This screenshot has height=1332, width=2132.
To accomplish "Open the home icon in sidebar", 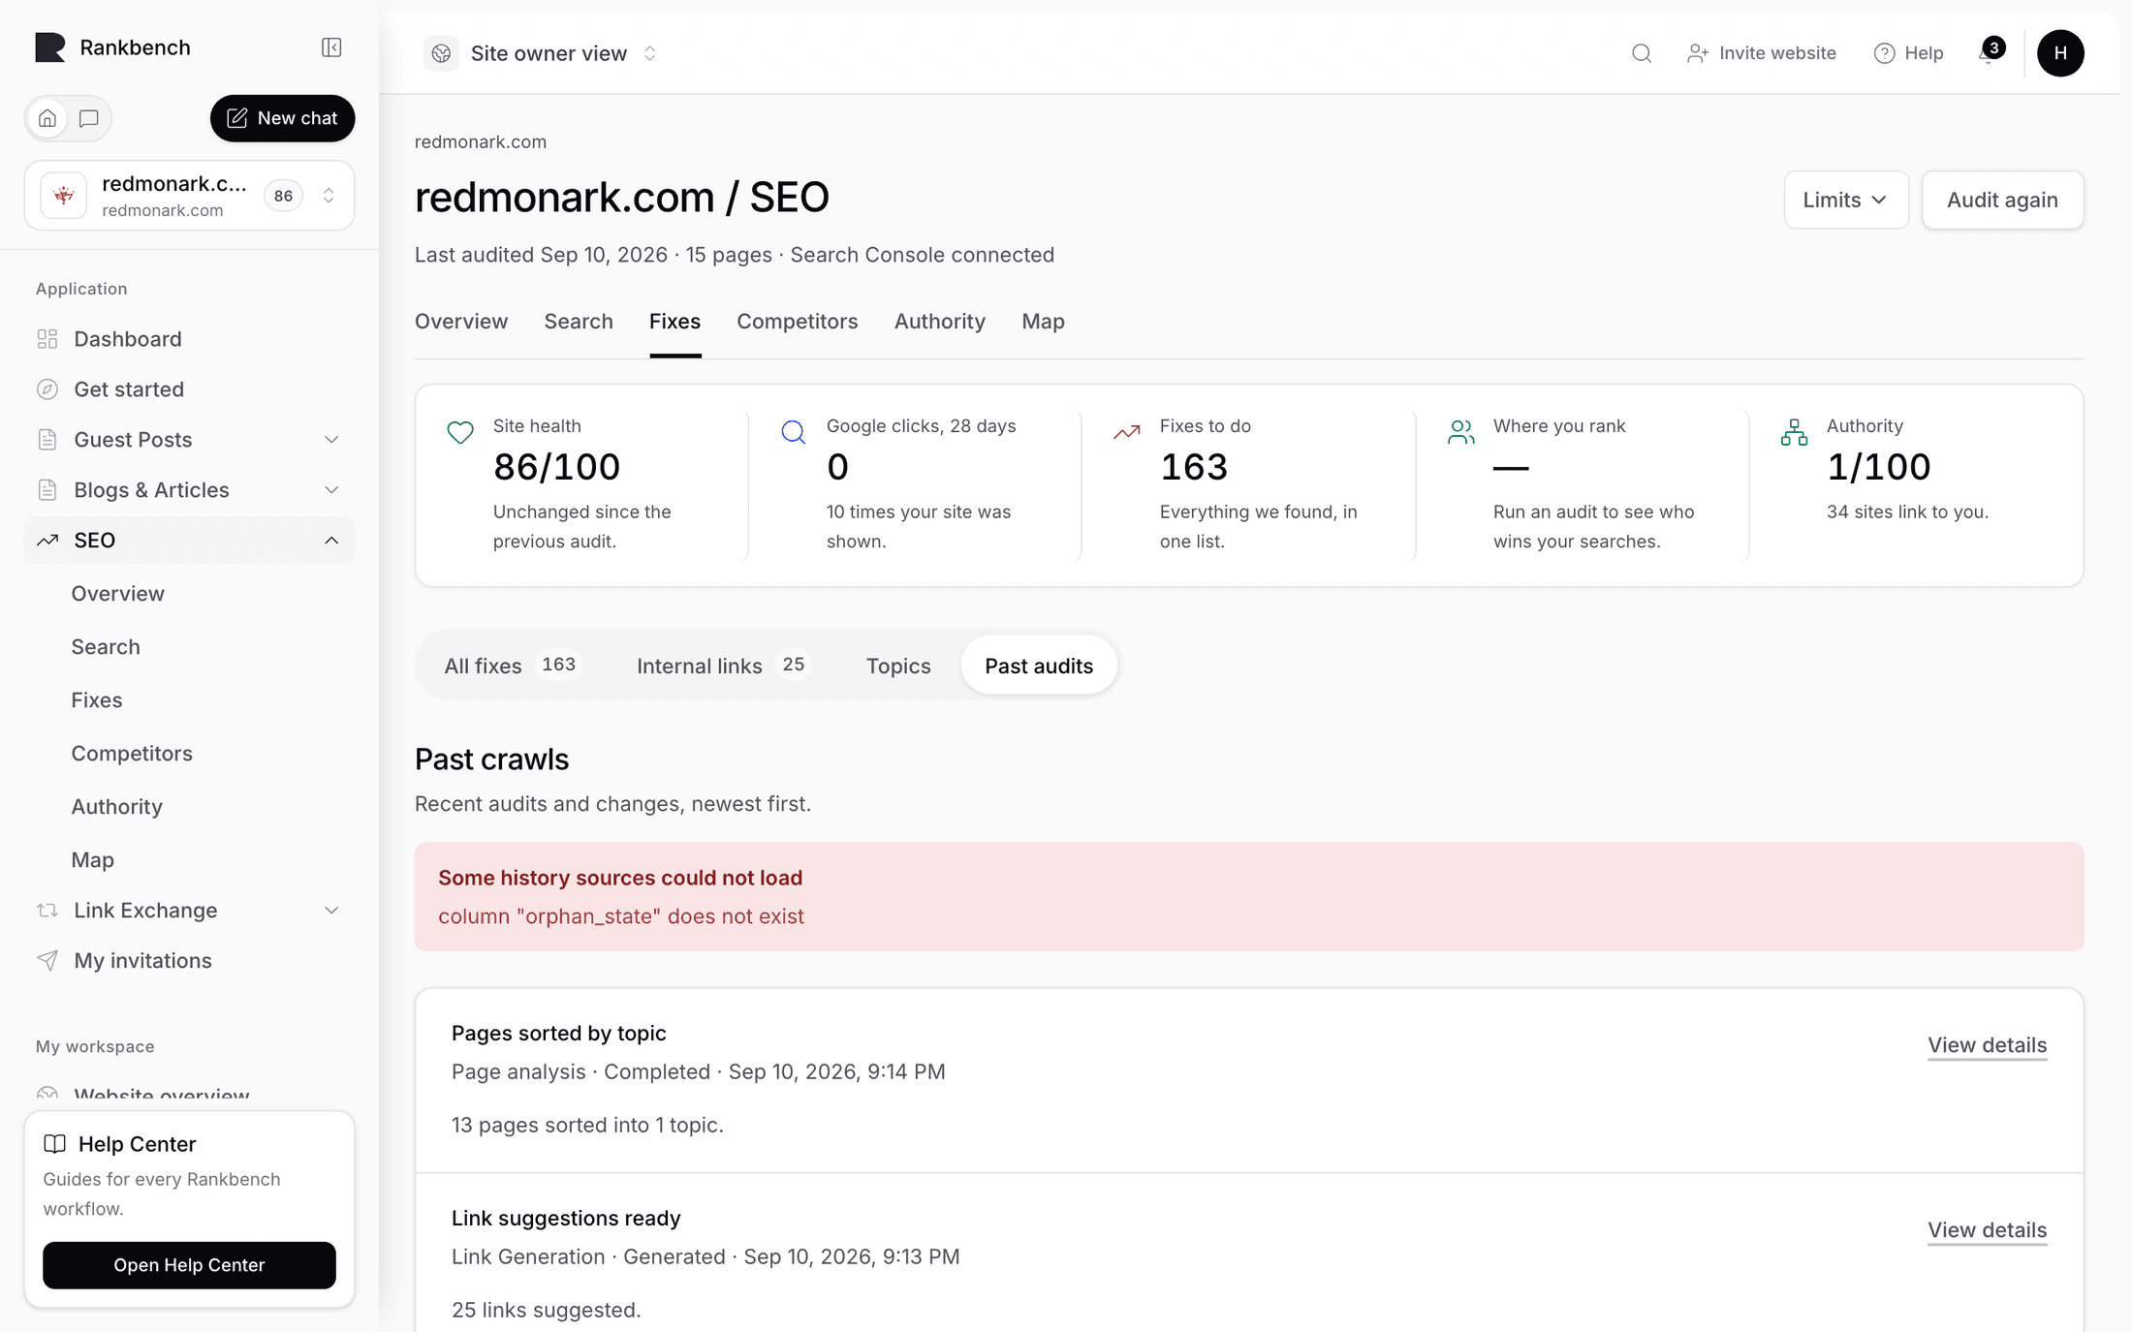I will tap(47, 118).
